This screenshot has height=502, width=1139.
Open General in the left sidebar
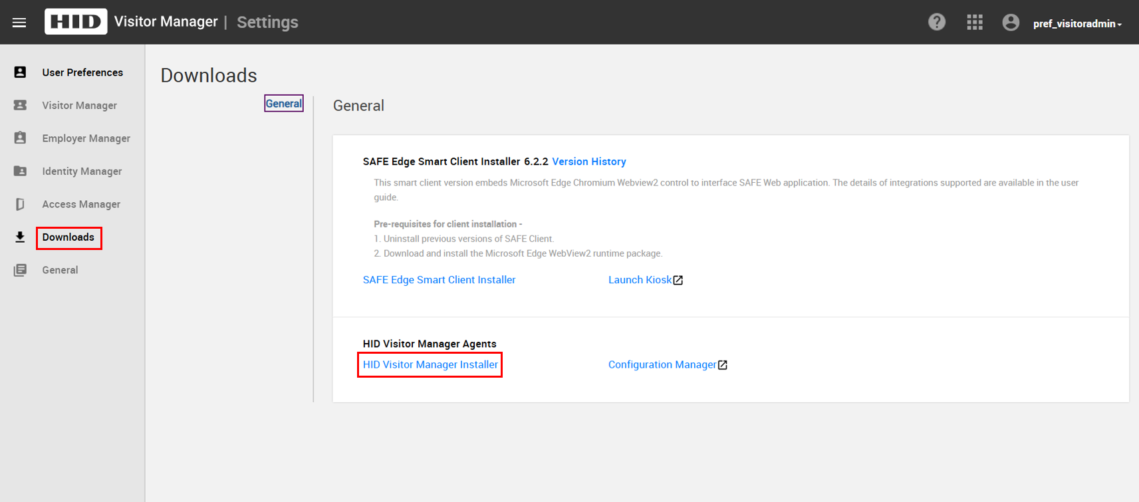pos(60,270)
